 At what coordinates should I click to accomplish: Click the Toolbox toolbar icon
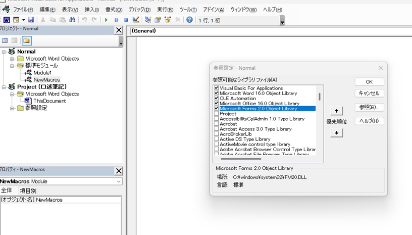178,20
